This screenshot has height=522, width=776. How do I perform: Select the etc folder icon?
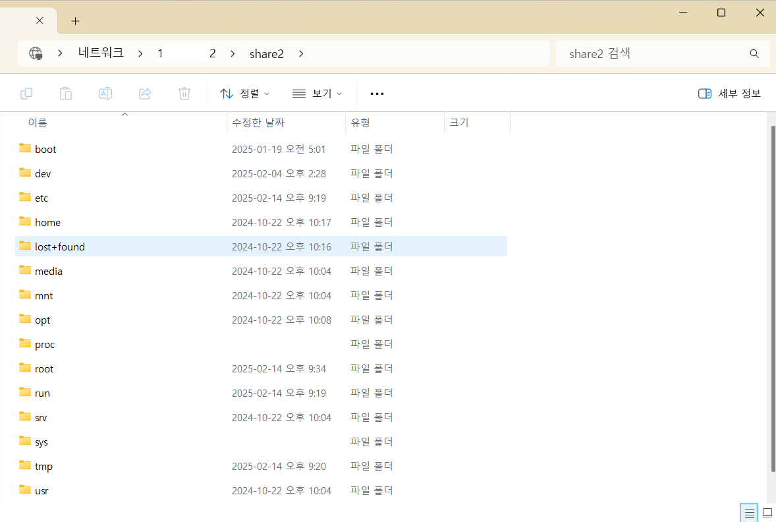25,196
